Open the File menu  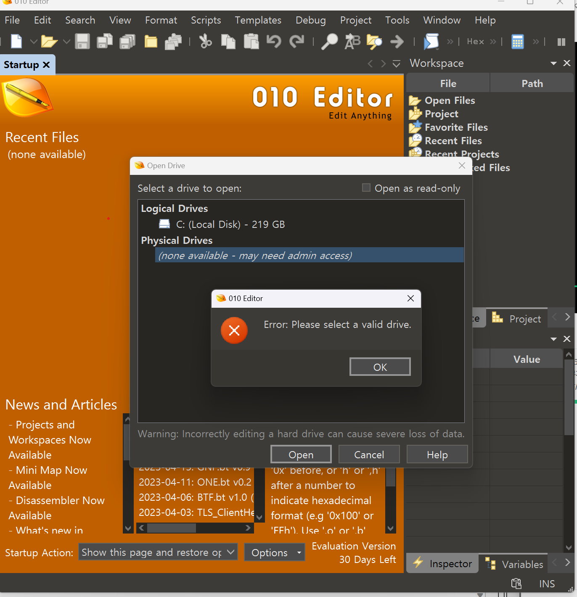[12, 20]
